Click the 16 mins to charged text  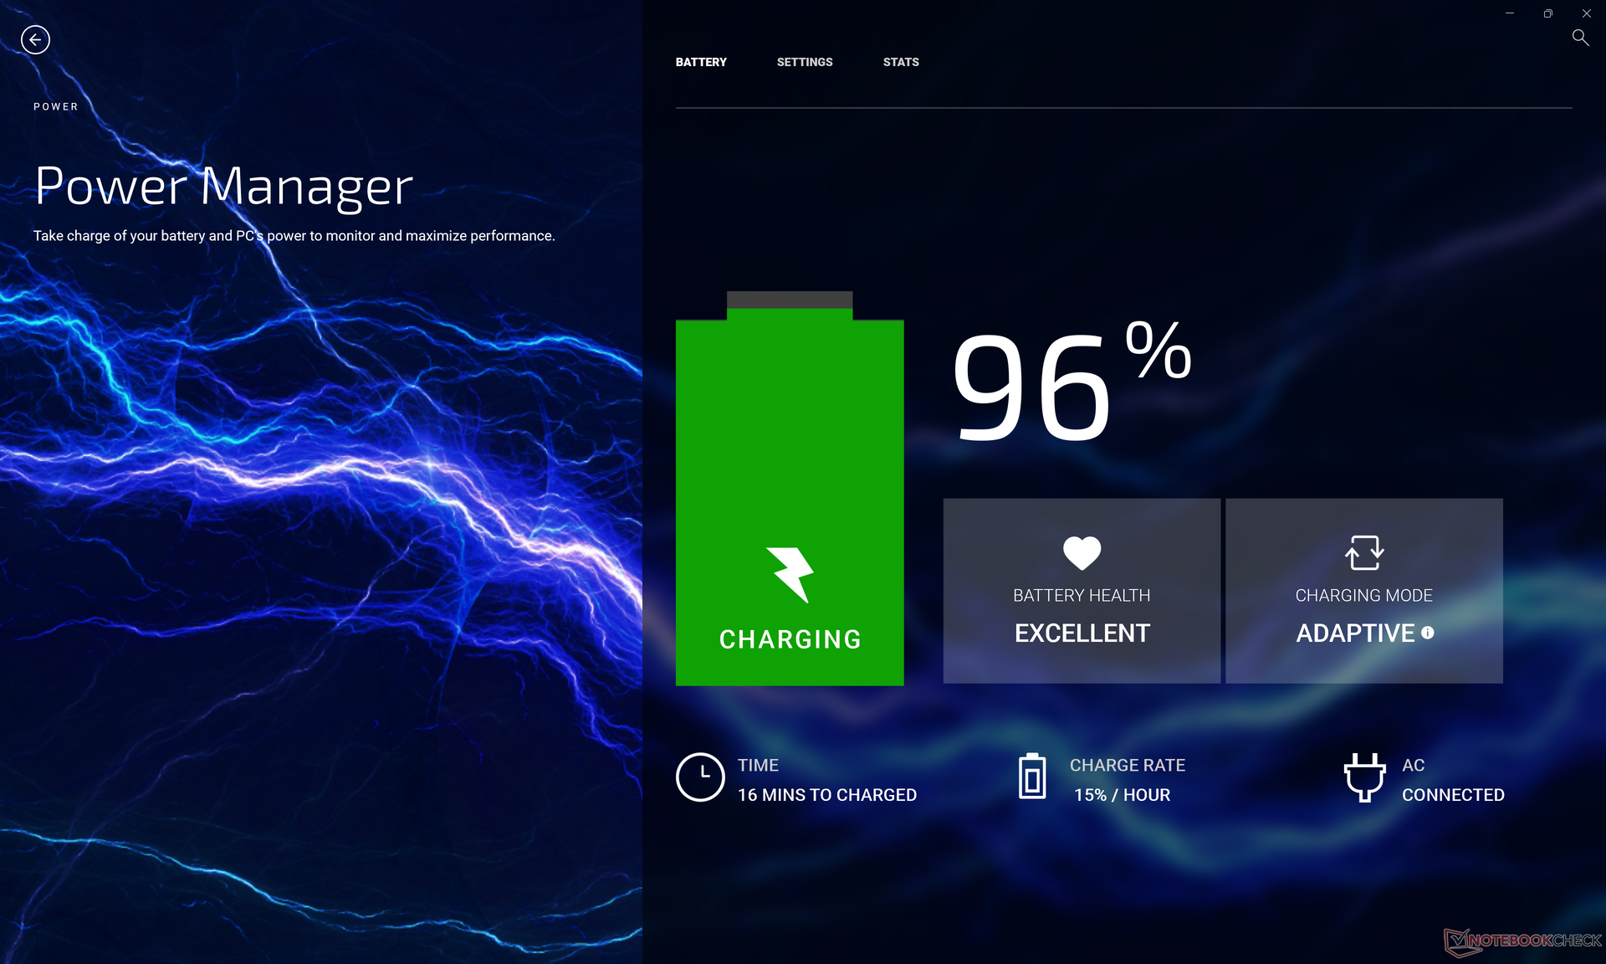click(826, 795)
